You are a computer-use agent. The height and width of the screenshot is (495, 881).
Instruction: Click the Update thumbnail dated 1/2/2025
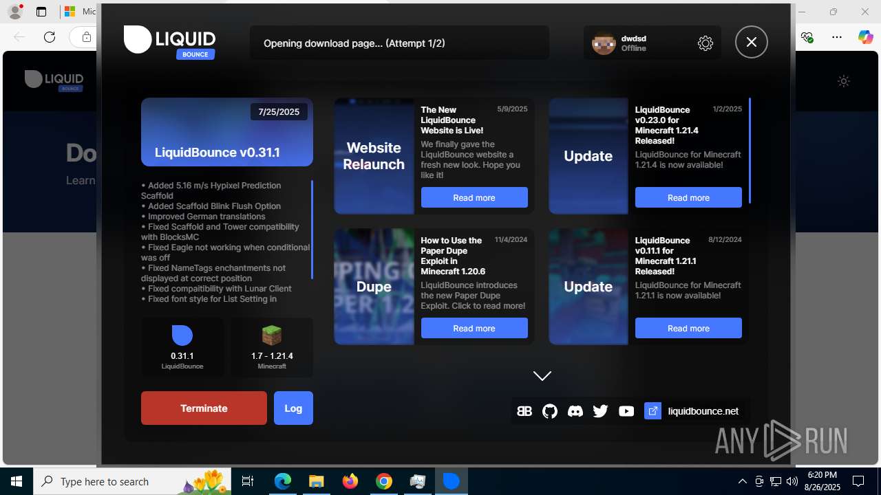pos(588,156)
